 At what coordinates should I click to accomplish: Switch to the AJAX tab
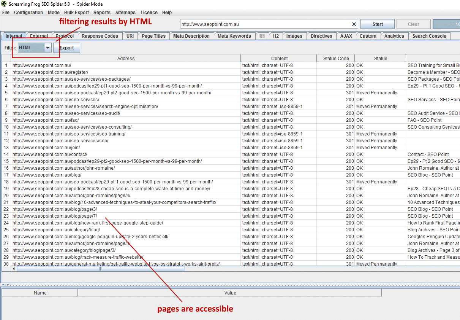tap(346, 36)
